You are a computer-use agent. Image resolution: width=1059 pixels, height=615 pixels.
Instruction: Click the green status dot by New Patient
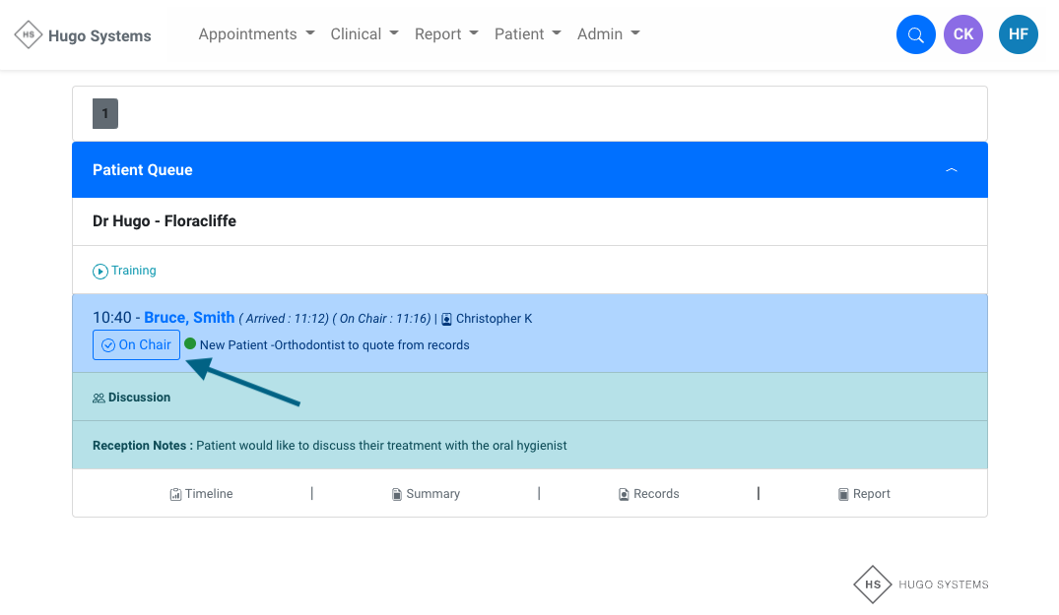click(x=190, y=344)
